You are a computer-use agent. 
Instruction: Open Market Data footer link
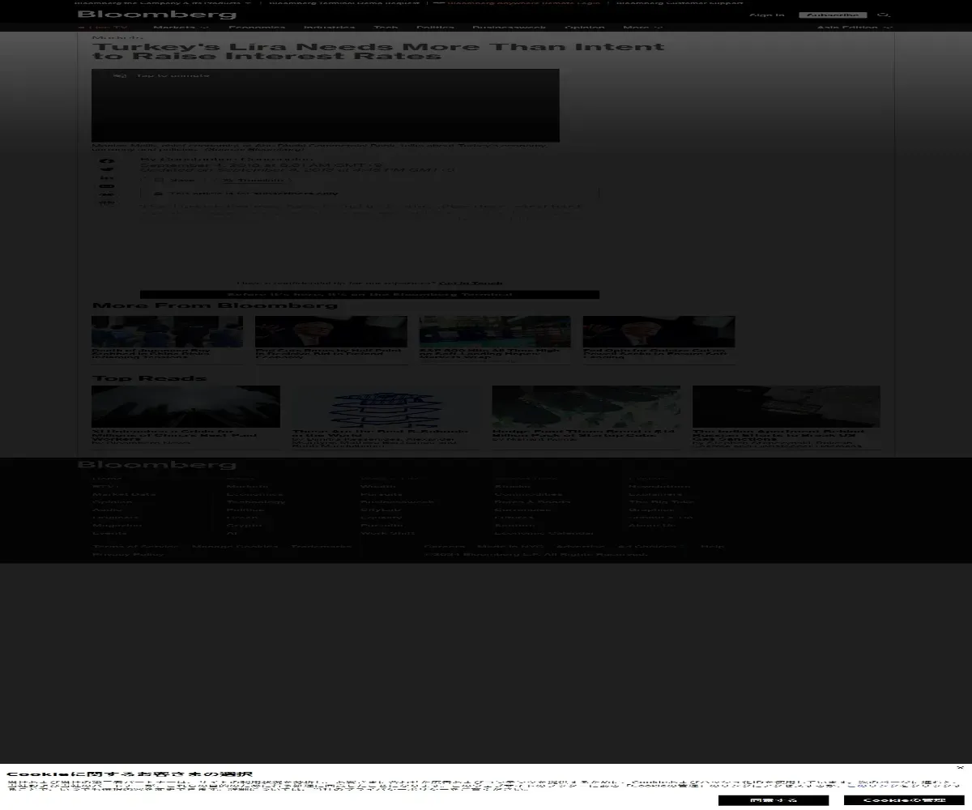pos(123,494)
